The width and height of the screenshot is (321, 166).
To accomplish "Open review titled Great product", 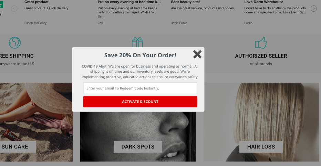I will coord(37,2).
